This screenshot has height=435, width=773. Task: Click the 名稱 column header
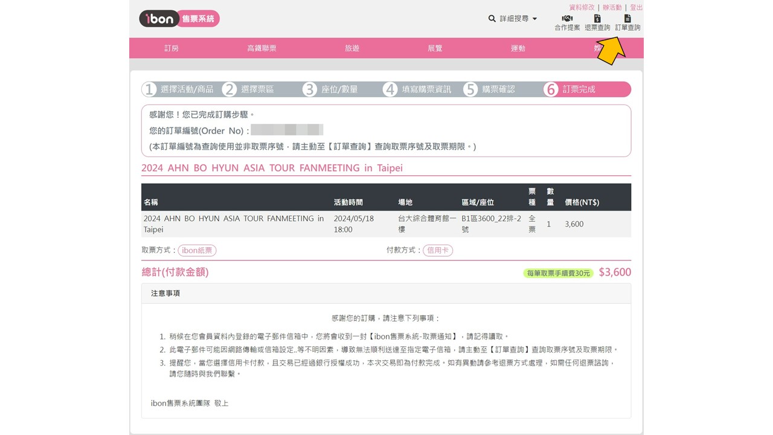pyautogui.click(x=151, y=202)
